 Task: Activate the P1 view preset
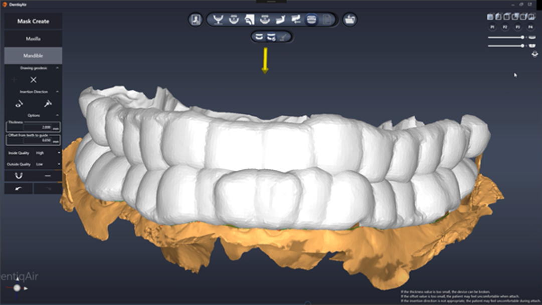(492, 27)
